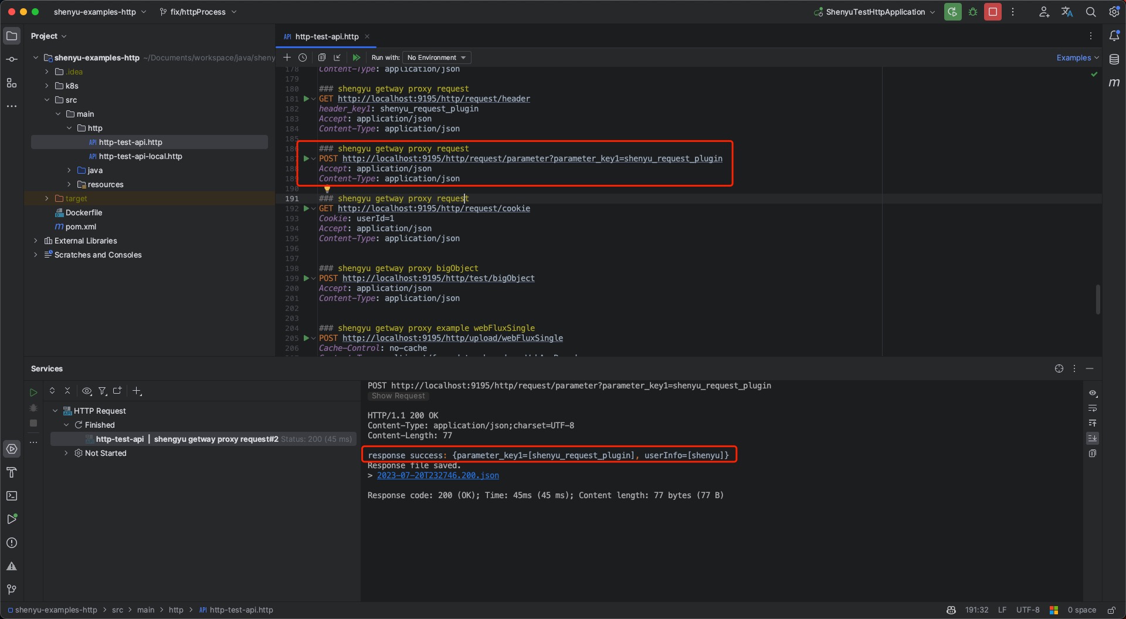Viewport: 1126px width, 619px height.
Task: Expand the Not Started services node
Action: tap(66, 453)
